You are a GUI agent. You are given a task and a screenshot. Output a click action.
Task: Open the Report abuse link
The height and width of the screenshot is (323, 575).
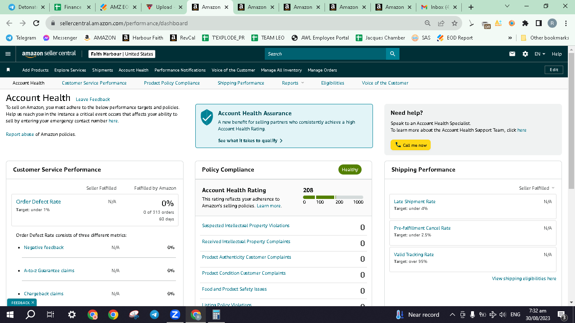pyautogui.click(x=20, y=134)
